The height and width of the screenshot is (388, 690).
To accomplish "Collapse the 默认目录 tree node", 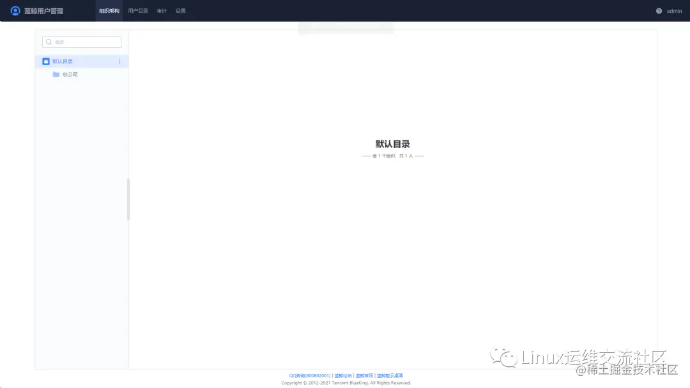I will tap(62, 61).
